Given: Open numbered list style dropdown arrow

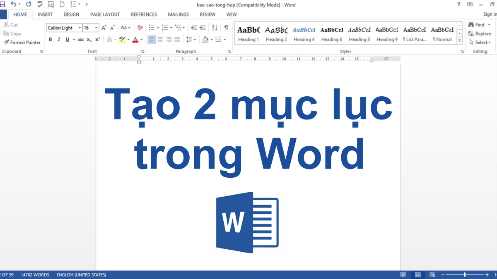Looking at the screenshot, I should [171, 28].
